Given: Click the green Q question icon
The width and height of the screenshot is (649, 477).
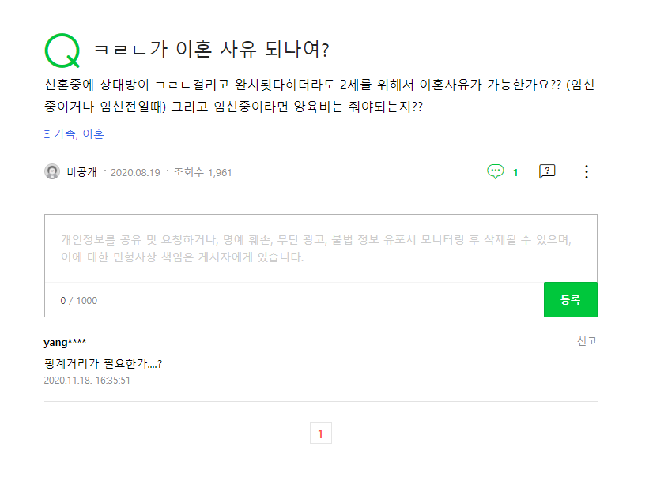Looking at the screenshot, I should click(62, 51).
